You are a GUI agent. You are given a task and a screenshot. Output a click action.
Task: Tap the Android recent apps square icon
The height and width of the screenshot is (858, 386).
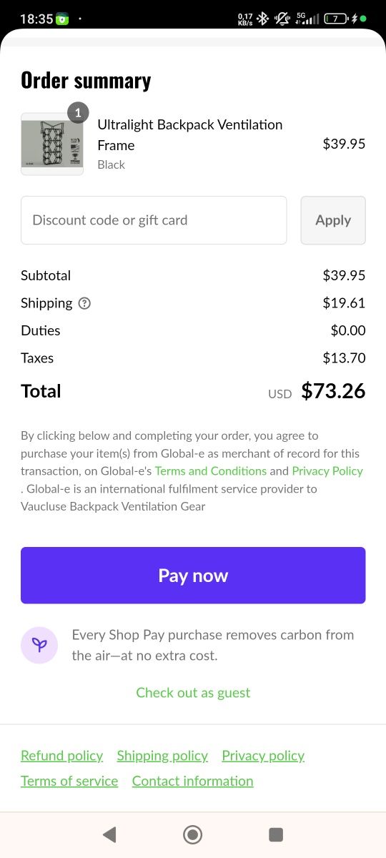point(276,834)
